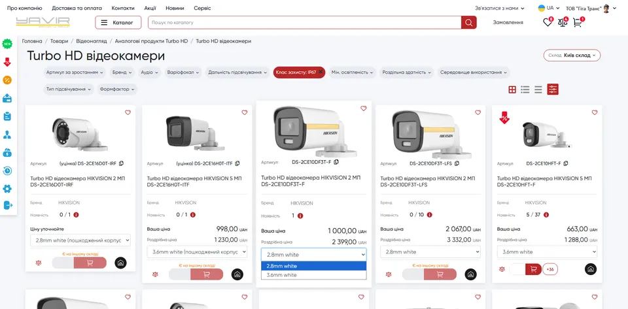
Task: Open the Мін. освітленість filter
Action: [352, 73]
